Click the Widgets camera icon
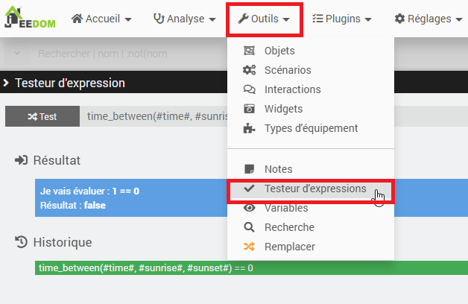The image size is (468, 304). pyautogui.click(x=250, y=109)
